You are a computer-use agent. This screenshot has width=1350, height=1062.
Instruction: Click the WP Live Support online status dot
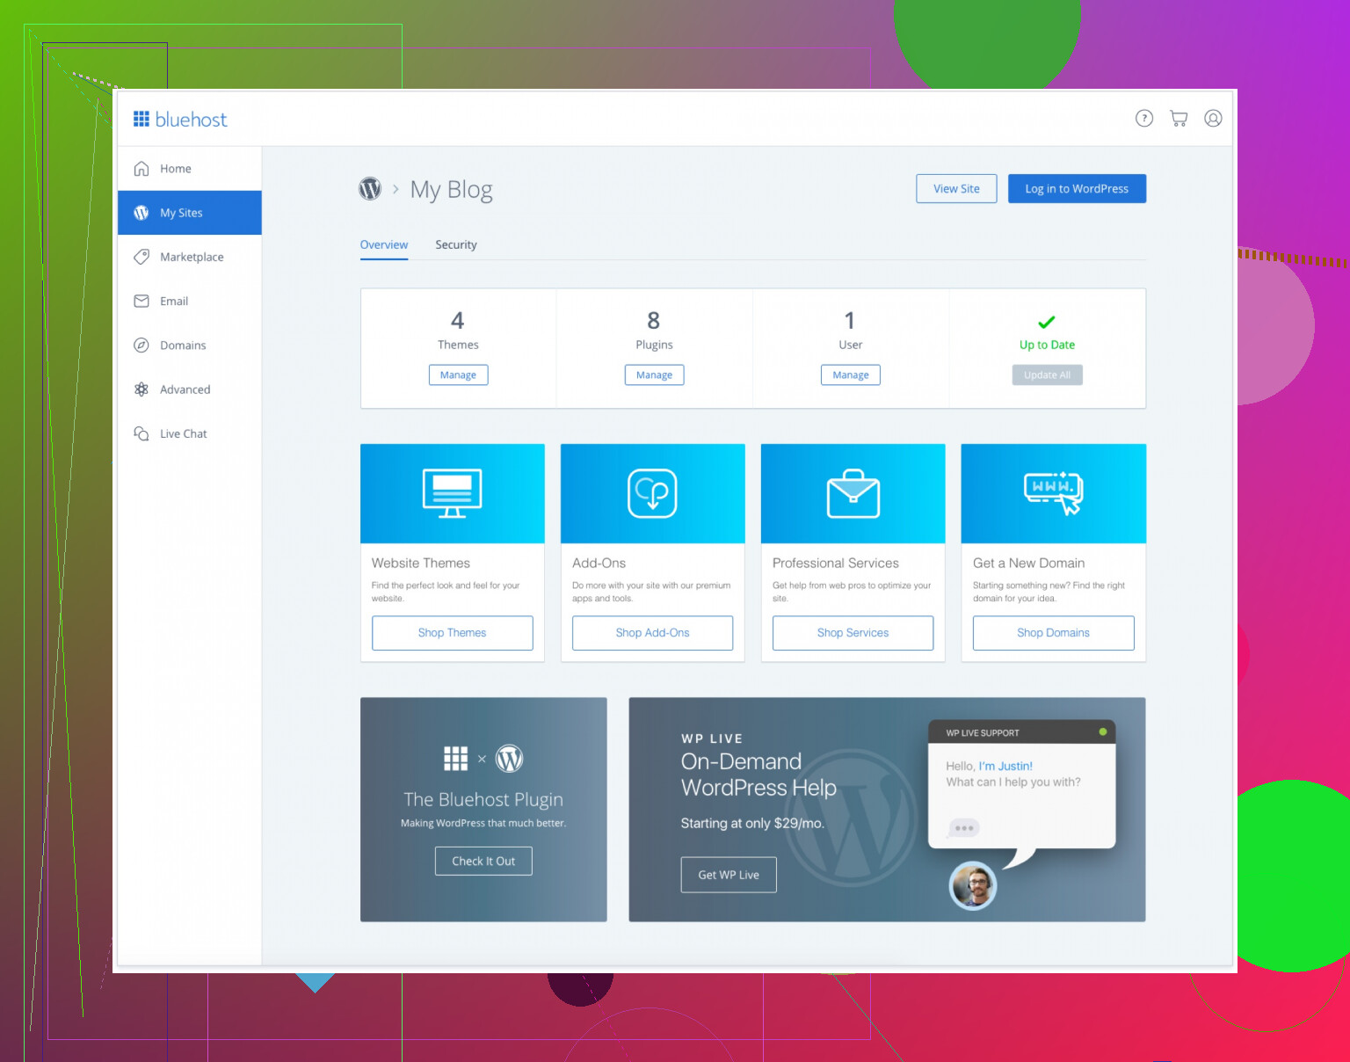tap(1103, 731)
